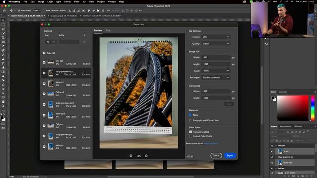Click the three-dots more options icon in options bar

(x=108, y=10)
